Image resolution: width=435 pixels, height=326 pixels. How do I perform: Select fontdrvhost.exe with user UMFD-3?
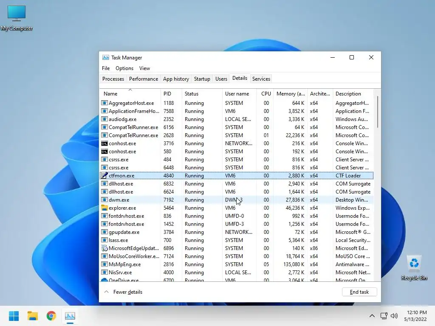click(236, 224)
